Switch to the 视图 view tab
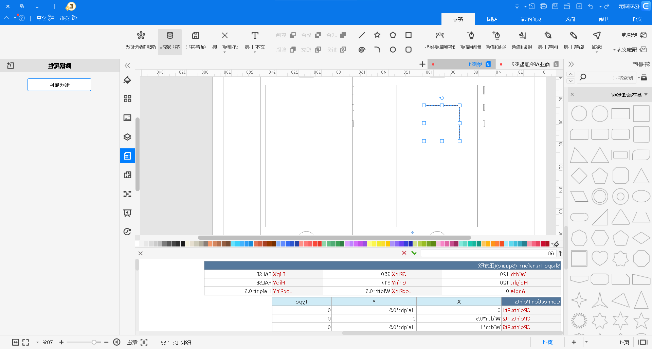 [492, 19]
